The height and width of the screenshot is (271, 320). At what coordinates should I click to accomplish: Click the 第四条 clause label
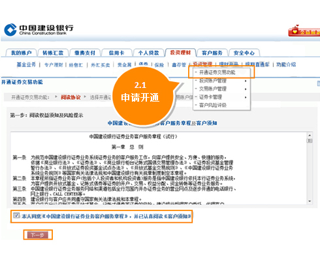[x=20, y=199]
